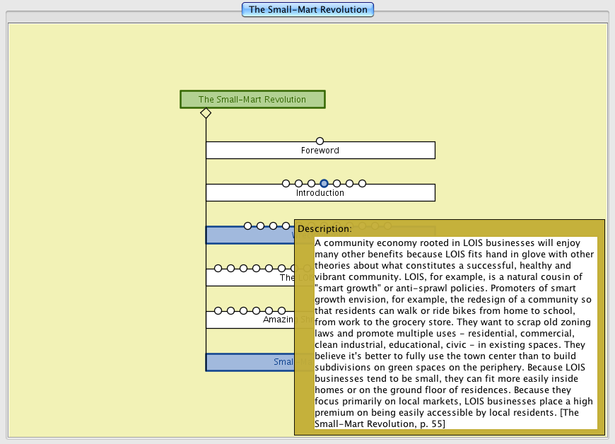
Task: Select the third circle marker above Introduction
Action: coord(311,184)
